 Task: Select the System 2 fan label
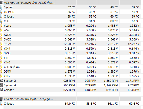(10, 81)
